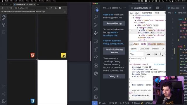This screenshot has height=105, width=187.
Task: Reload the page in Edge browser
Action: pyautogui.click(x=11, y=8)
